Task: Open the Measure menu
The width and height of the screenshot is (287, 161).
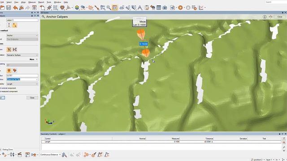Action: tap(32, 2)
